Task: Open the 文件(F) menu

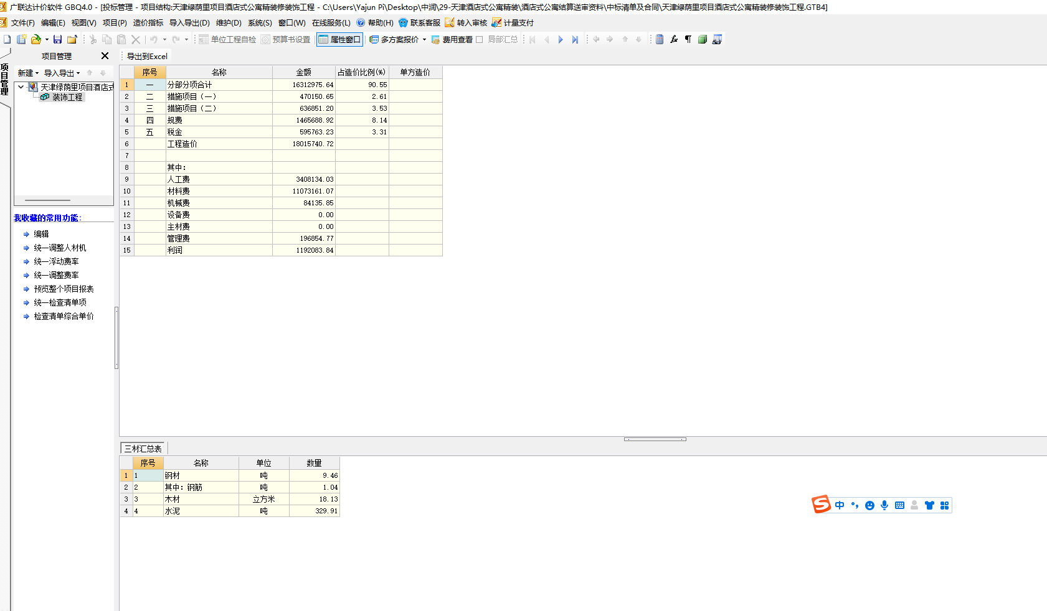Action: [x=23, y=23]
